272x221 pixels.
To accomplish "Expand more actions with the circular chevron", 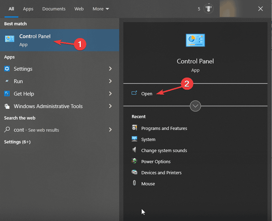I will 195,106.
